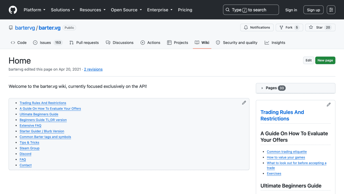Expand the Solutions menu

[62, 10]
